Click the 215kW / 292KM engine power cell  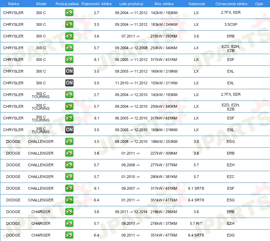tap(164, 36)
